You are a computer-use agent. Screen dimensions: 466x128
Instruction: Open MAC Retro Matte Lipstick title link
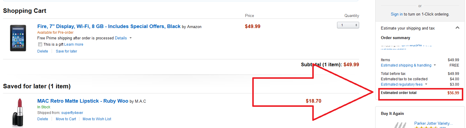pos(83,101)
